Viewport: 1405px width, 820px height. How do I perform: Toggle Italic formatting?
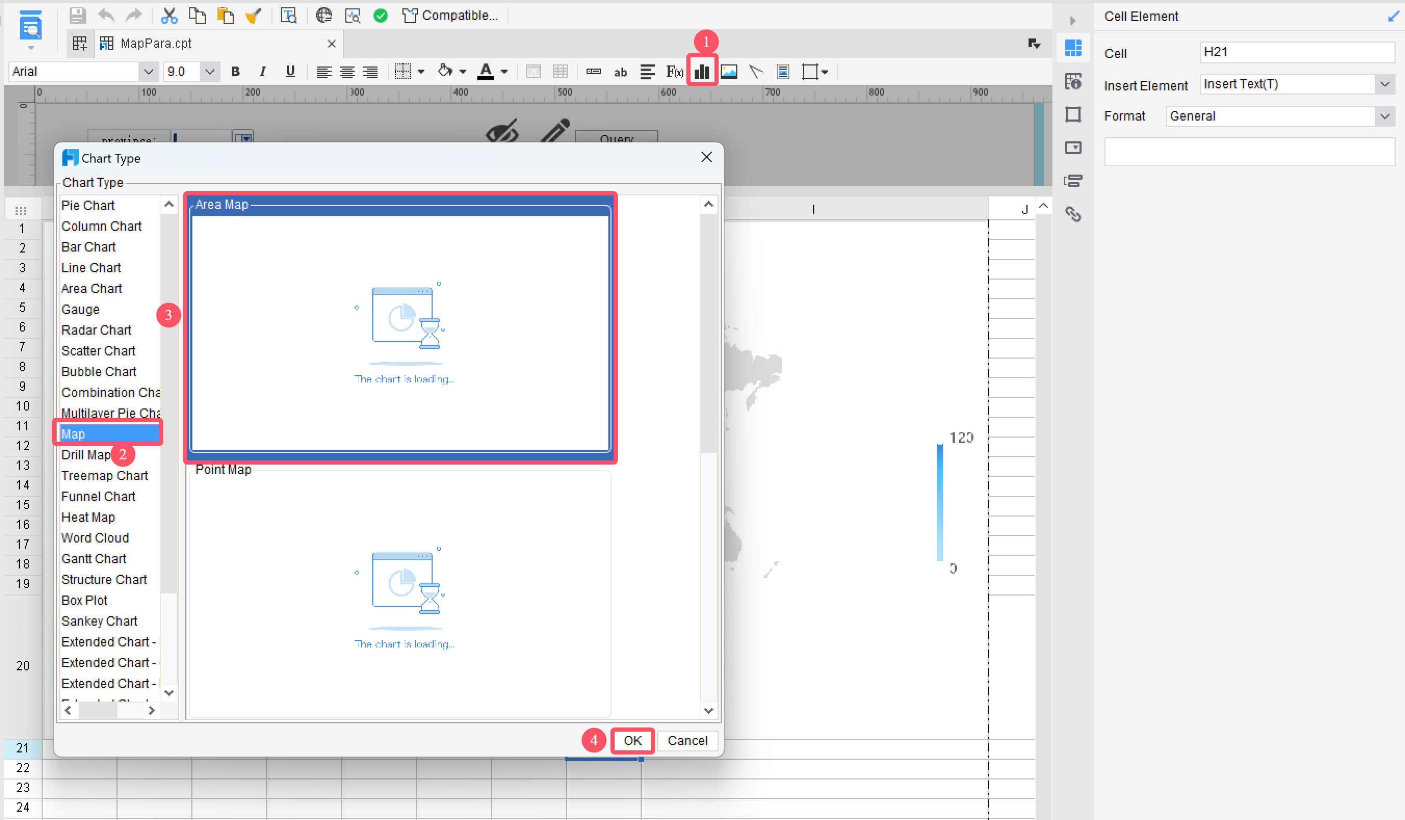click(263, 71)
